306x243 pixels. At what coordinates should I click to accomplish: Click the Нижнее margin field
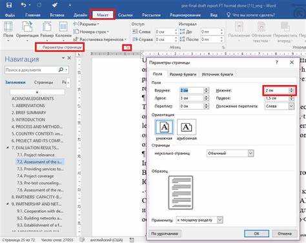tap(277, 90)
